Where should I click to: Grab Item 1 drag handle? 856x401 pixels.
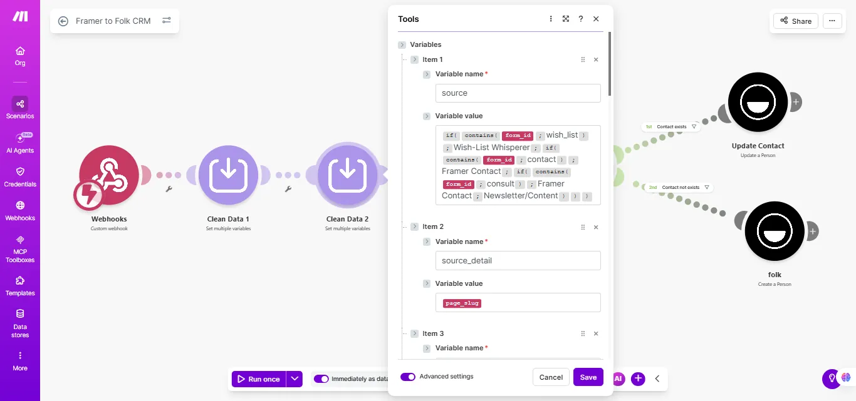point(583,59)
